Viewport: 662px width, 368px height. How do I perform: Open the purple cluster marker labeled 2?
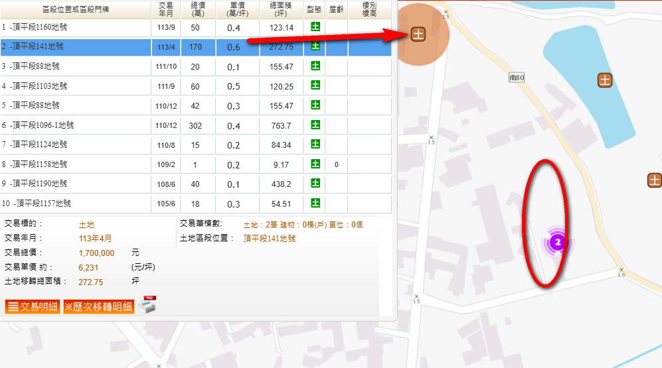[x=558, y=243]
